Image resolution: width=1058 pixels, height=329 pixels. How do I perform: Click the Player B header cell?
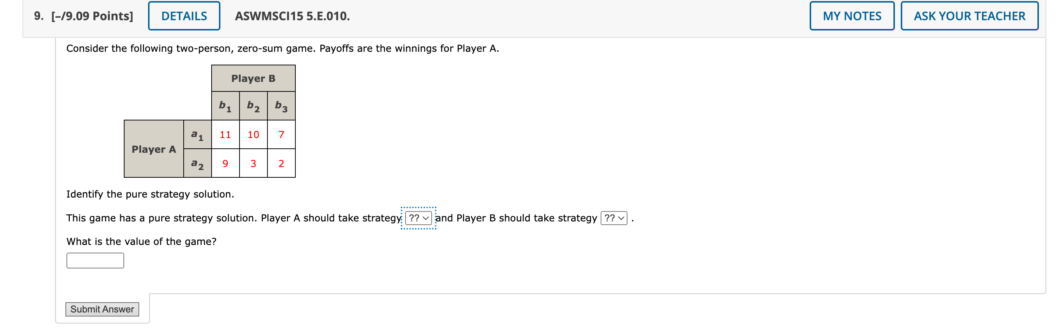click(253, 78)
